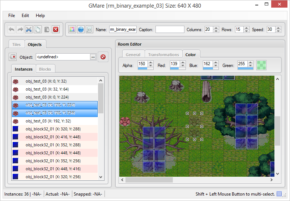
Task: Increase Speed value with up arrow
Action: (x=278, y=28)
